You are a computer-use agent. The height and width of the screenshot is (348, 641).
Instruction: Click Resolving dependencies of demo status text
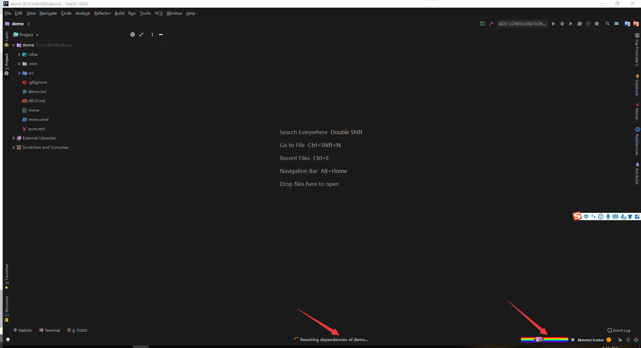pos(334,339)
